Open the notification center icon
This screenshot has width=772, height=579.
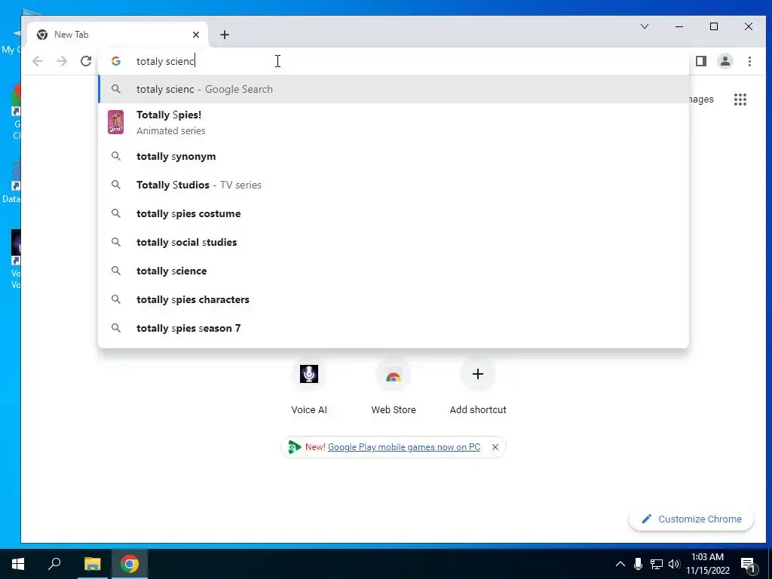click(x=748, y=564)
